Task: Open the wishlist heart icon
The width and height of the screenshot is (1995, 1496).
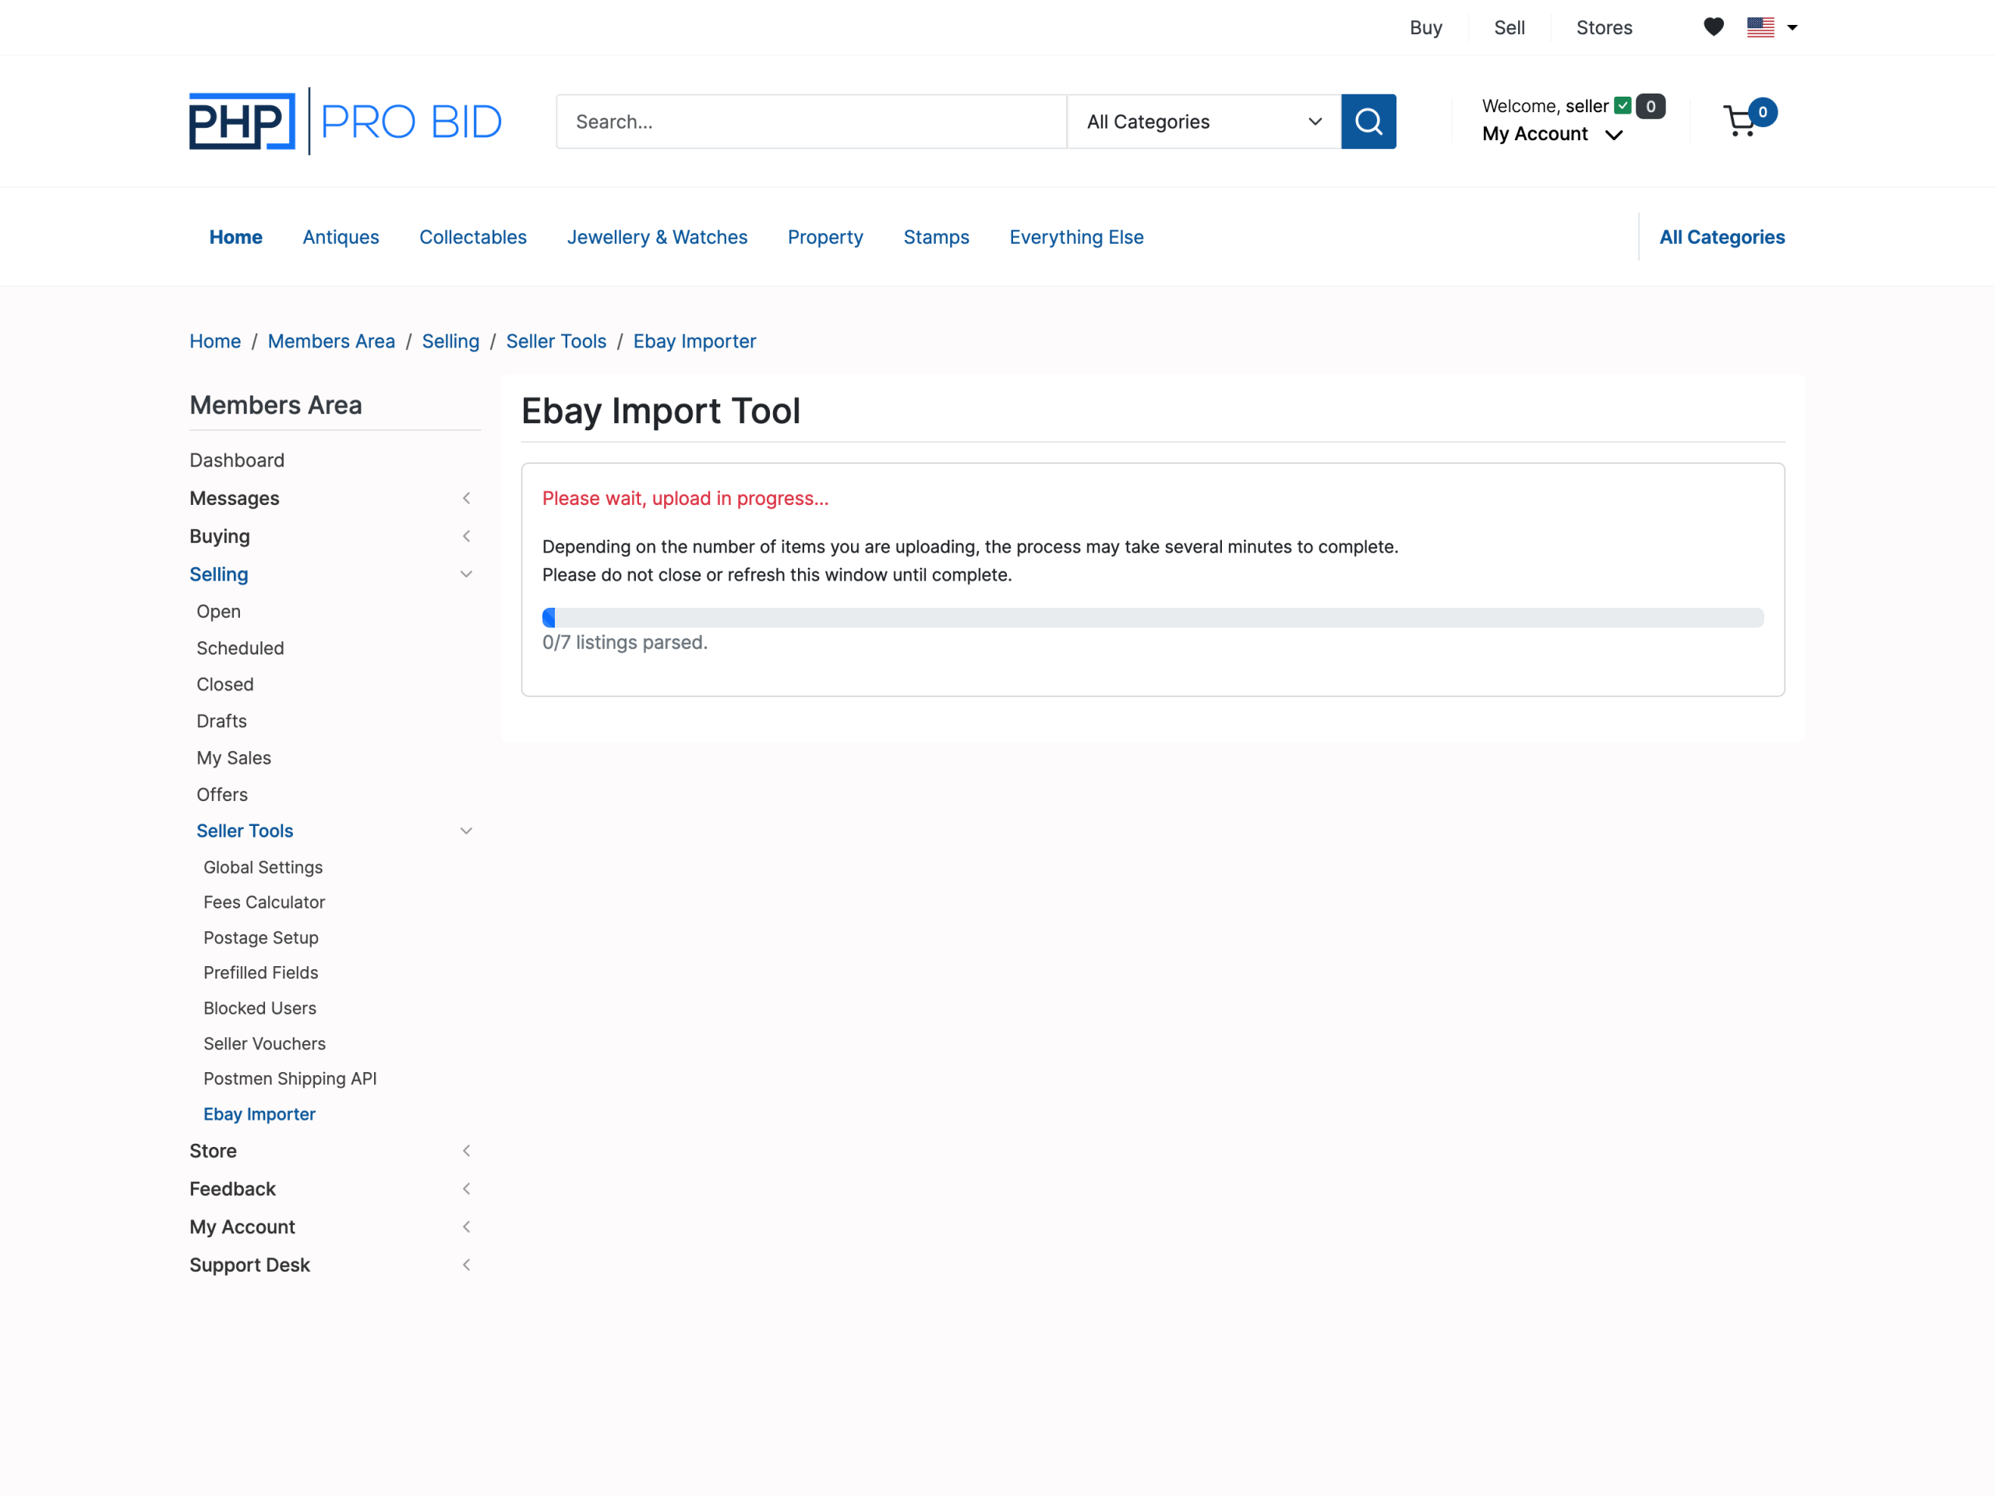Action: 1713,27
